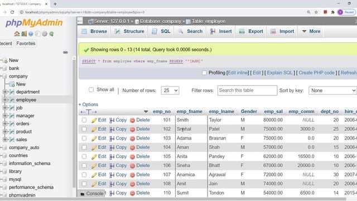Click red Delete icon for row 103
357x201 pixels.
132,138
